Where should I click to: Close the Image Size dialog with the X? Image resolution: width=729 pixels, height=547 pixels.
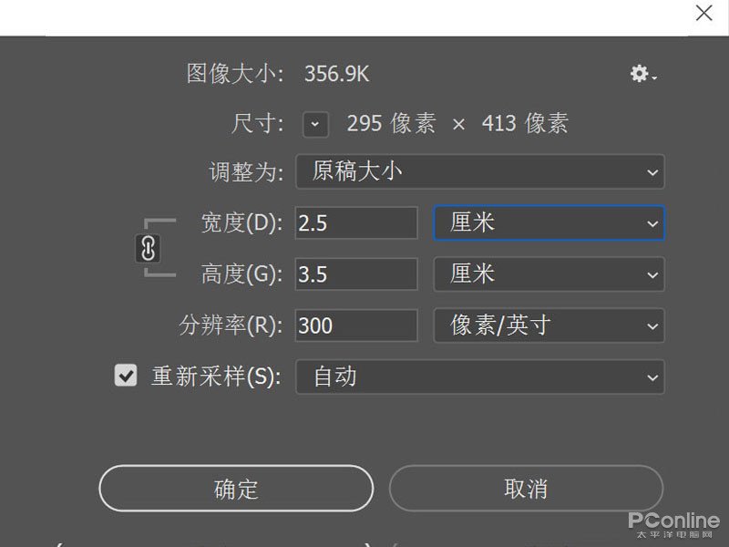[703, 14]
